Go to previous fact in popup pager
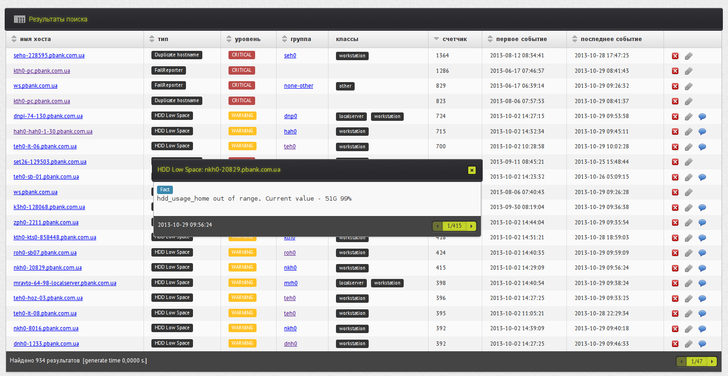 [437, 226]
